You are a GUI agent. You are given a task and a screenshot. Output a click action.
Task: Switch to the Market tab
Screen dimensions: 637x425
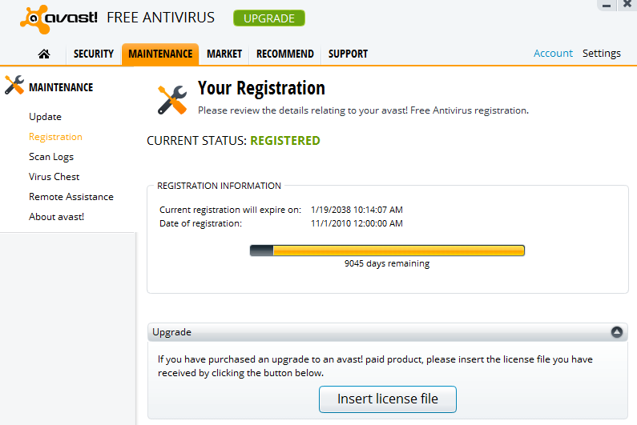tap(224, 54)
